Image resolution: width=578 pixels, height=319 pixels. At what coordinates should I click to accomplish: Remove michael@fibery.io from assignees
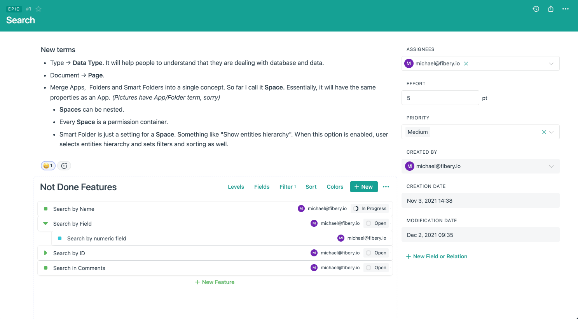click(466, 63)
